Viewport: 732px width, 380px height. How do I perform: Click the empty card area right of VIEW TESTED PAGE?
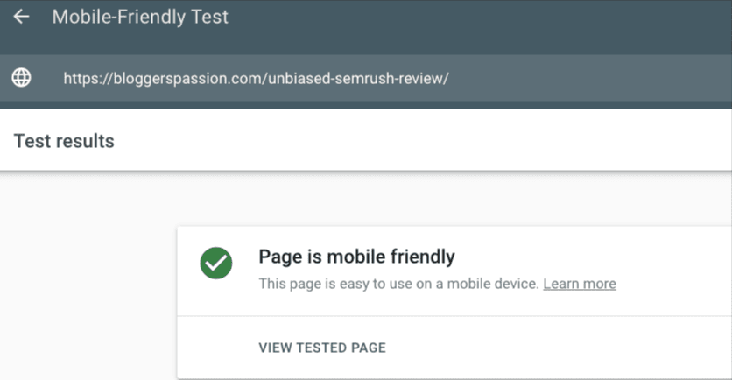click(555, 348)
